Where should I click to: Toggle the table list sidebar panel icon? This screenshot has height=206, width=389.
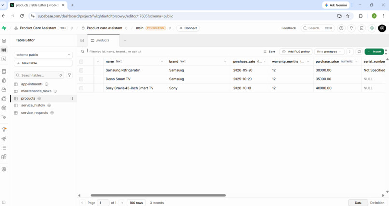click(x=82, y=40)
